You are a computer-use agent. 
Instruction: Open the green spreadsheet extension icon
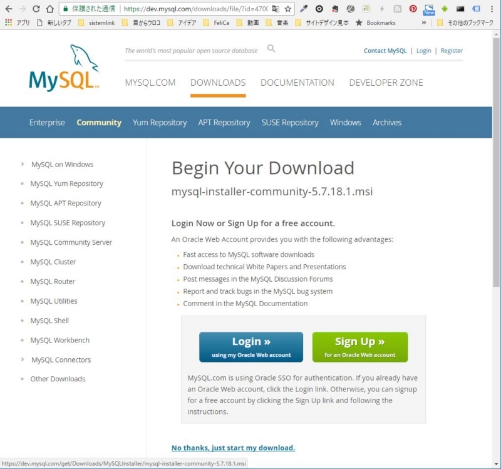(366, 9)
